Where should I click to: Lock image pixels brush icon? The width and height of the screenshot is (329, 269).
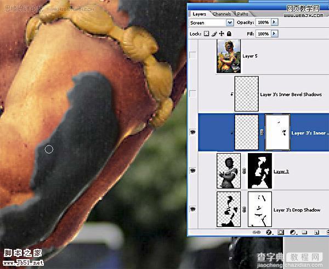click(214, 34)
